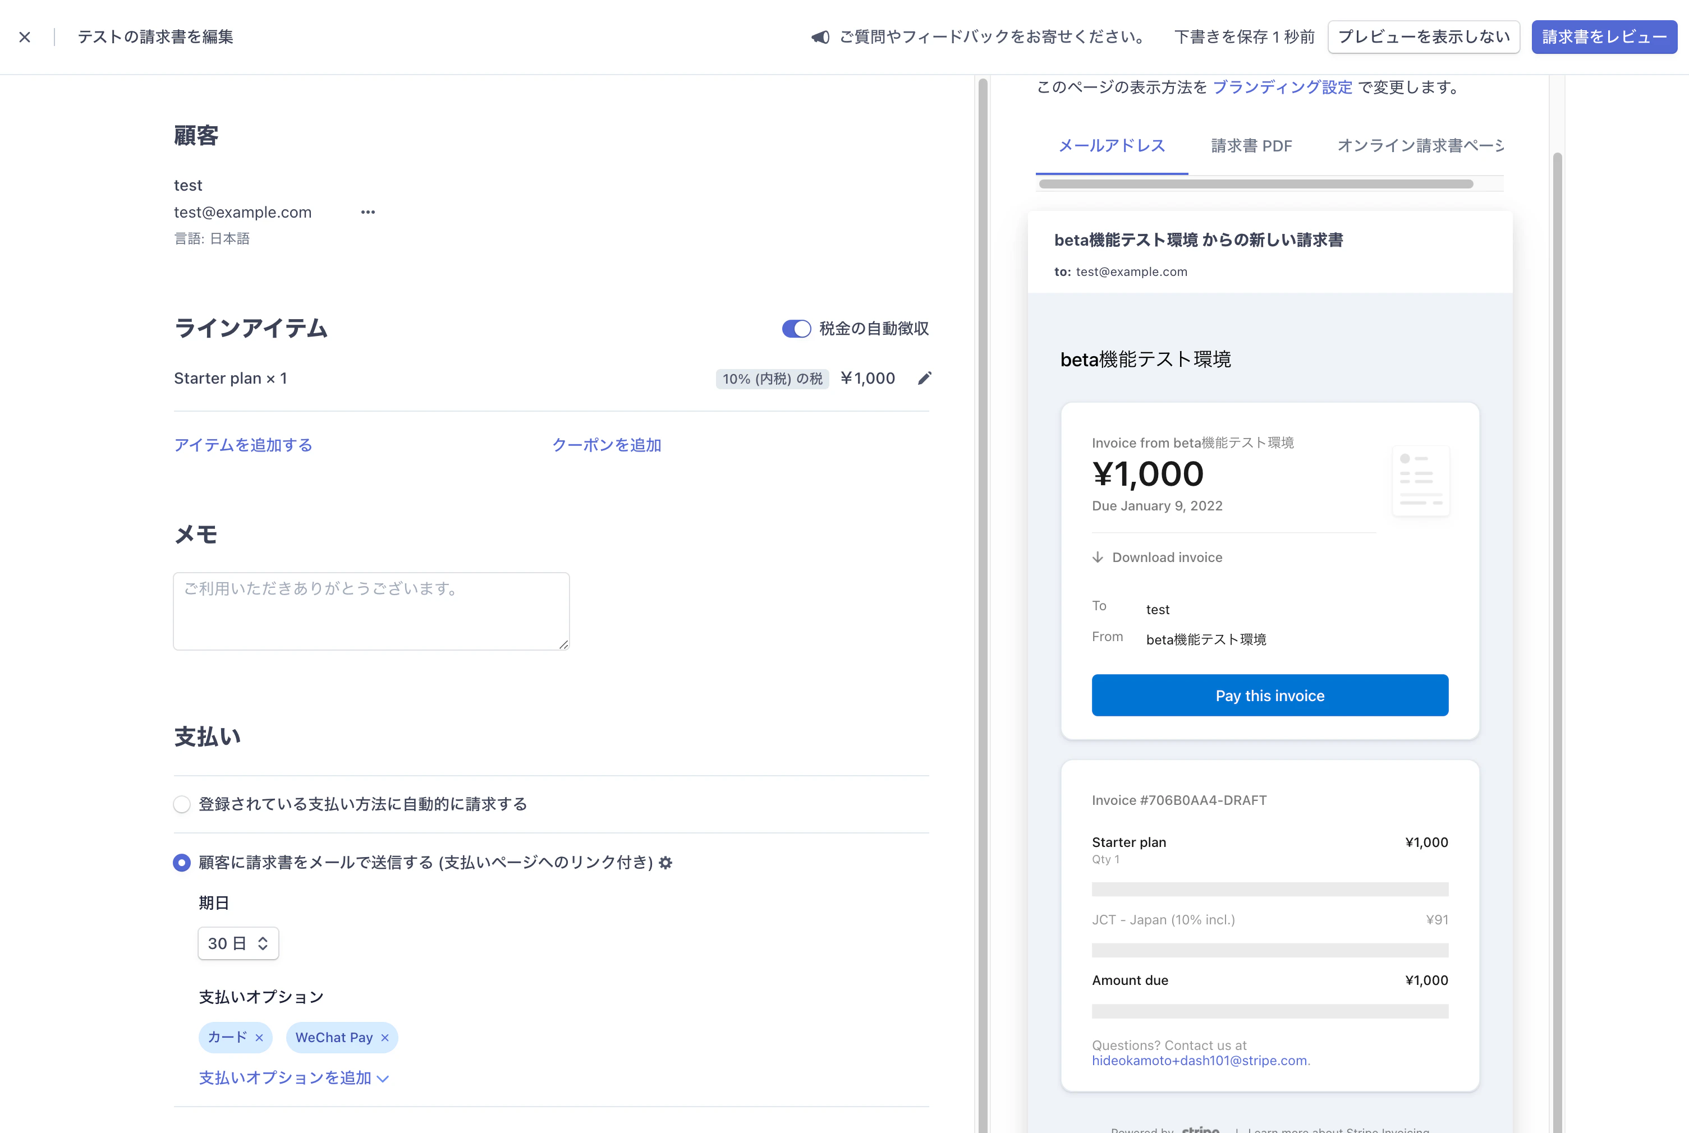The height and width of the screenshot is (1133, 1689).
Task: Edit the Starter plan line item with pencil icon
Action: click(x=924, y=378)
